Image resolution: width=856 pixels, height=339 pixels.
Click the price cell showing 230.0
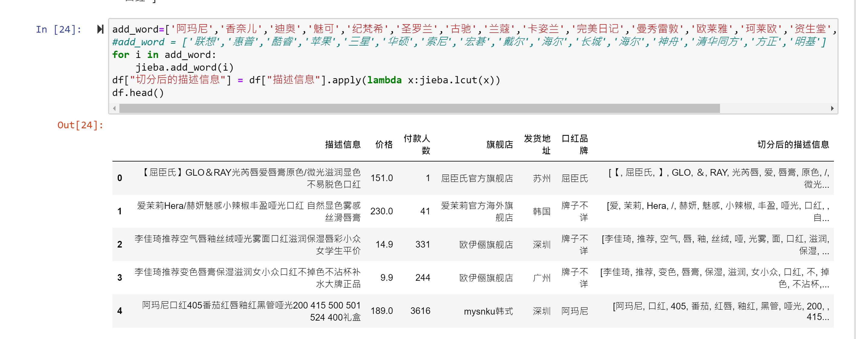381,211
